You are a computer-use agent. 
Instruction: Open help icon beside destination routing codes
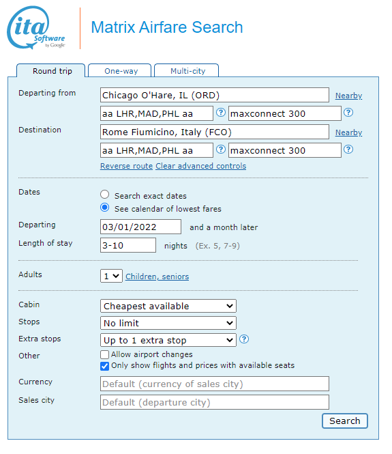[221, 150]
